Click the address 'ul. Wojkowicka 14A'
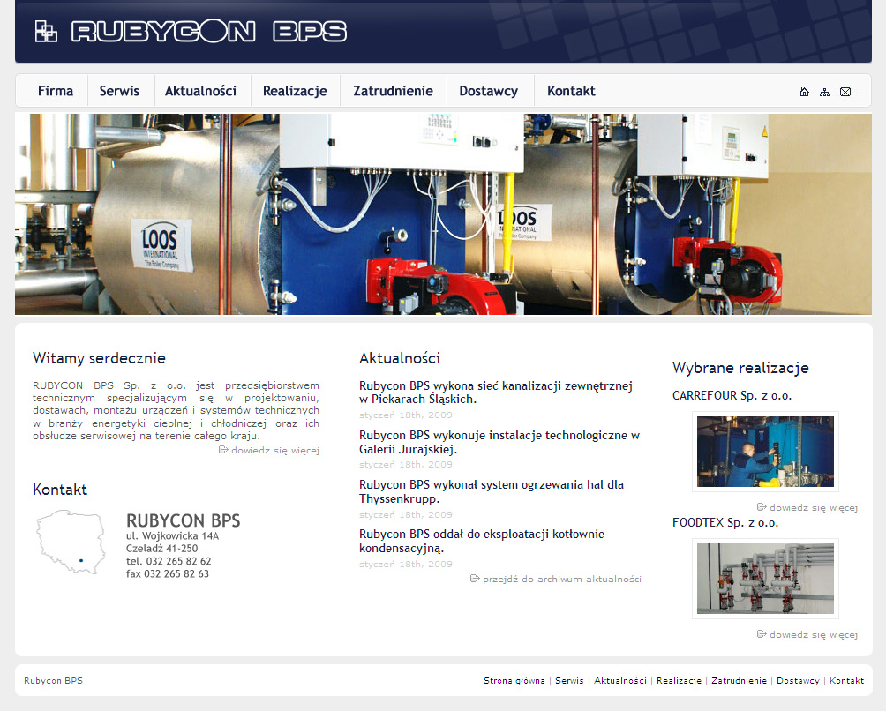This screenshot has width=886, height=711. [172, 536]
